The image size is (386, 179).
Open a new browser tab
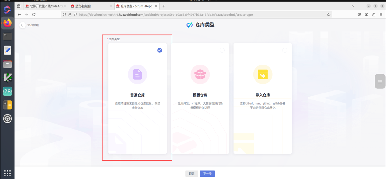[x=164, y=6]
